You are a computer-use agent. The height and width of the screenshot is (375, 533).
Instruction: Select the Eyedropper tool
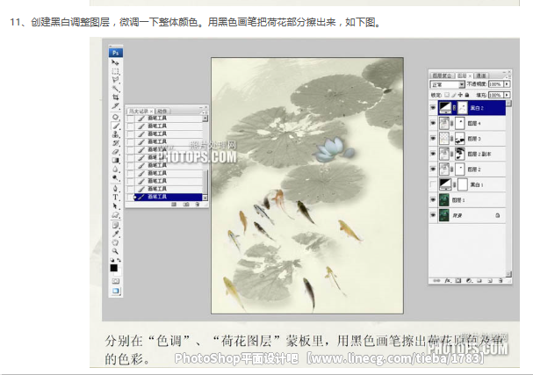(x=115, y=234)
